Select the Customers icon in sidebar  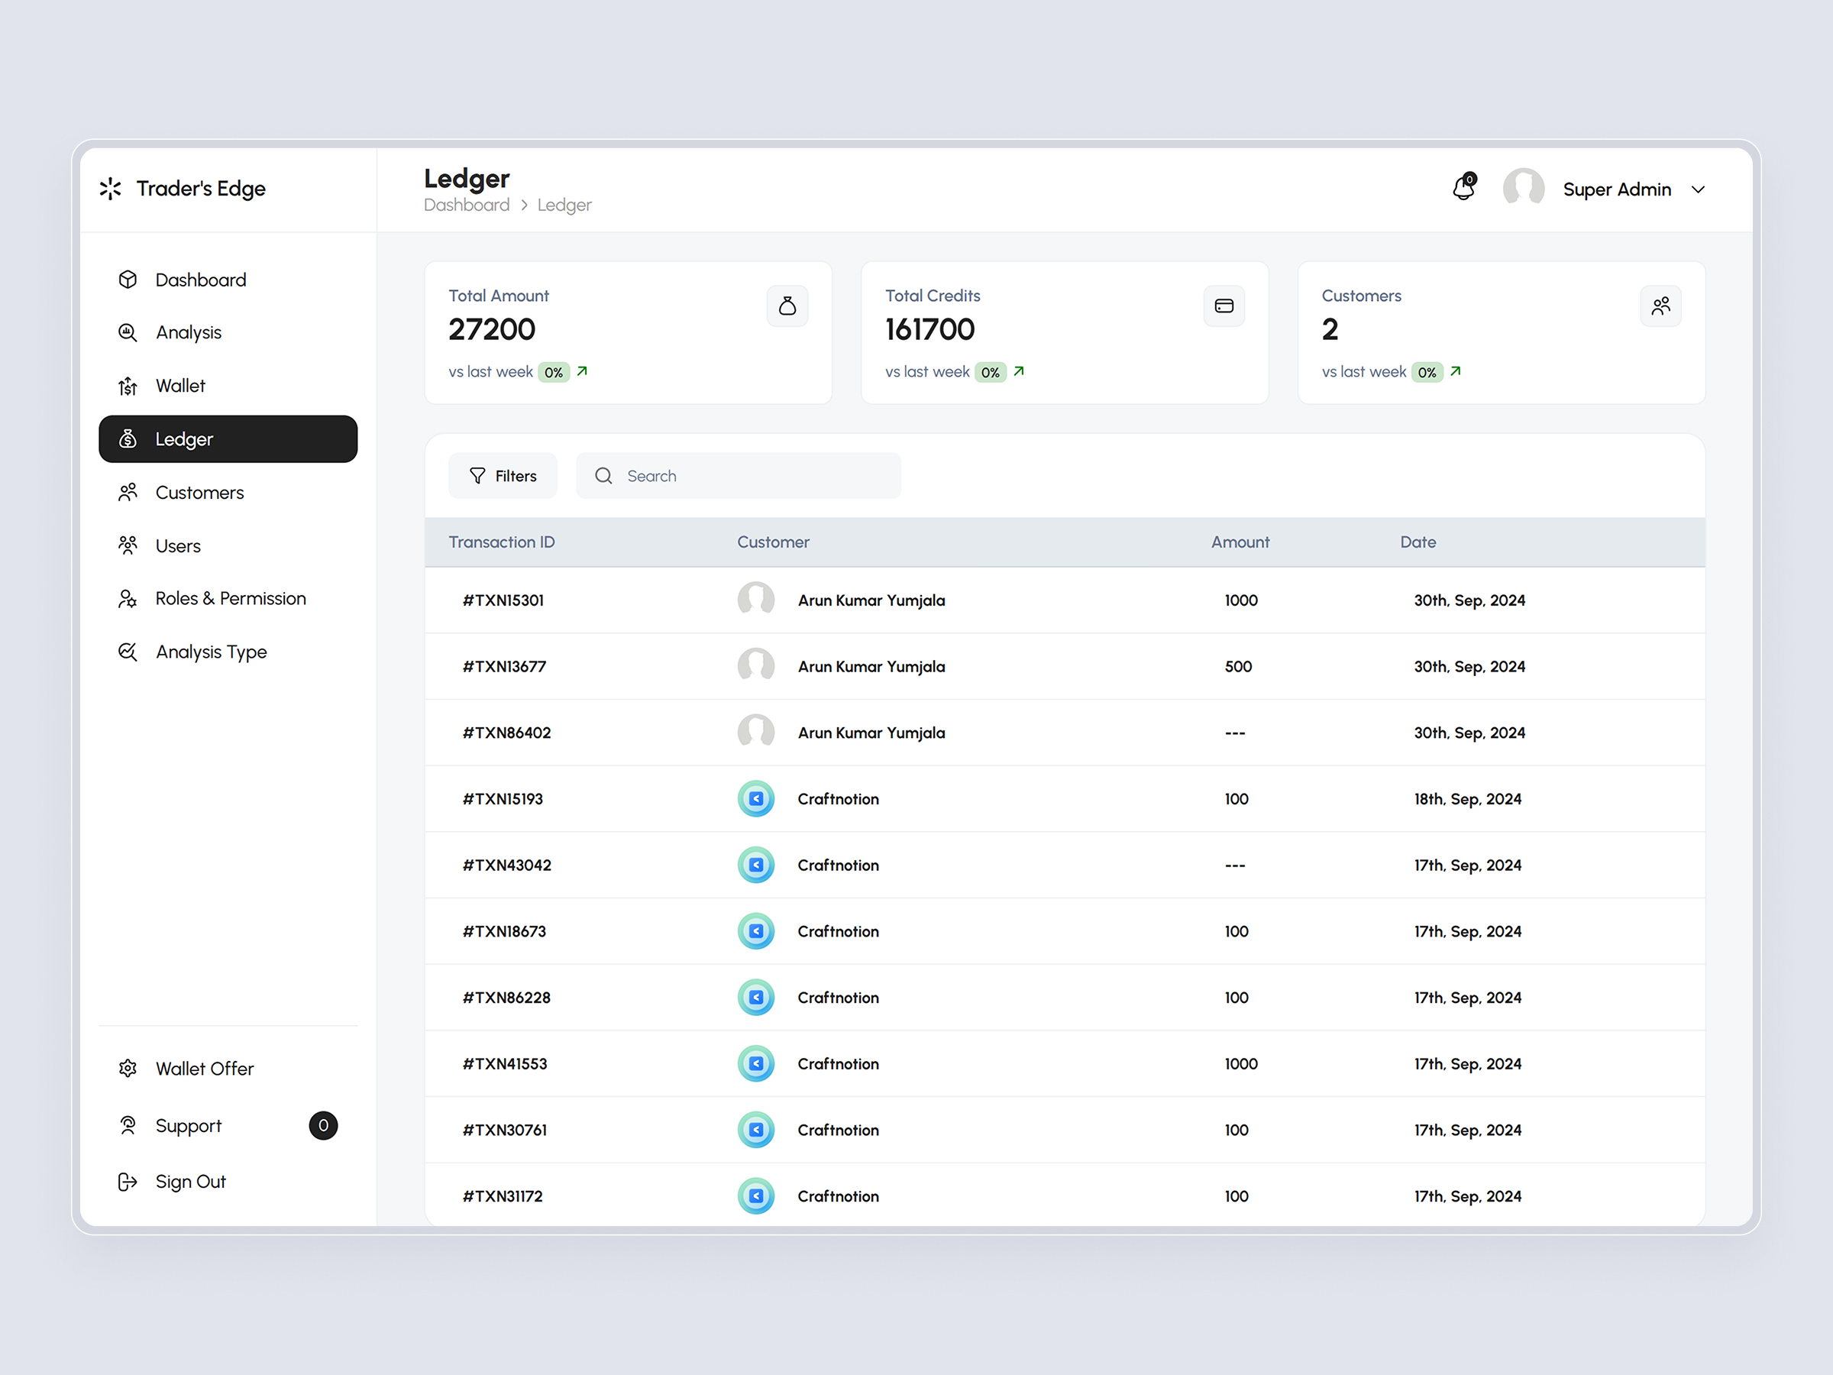click(128, 491)
